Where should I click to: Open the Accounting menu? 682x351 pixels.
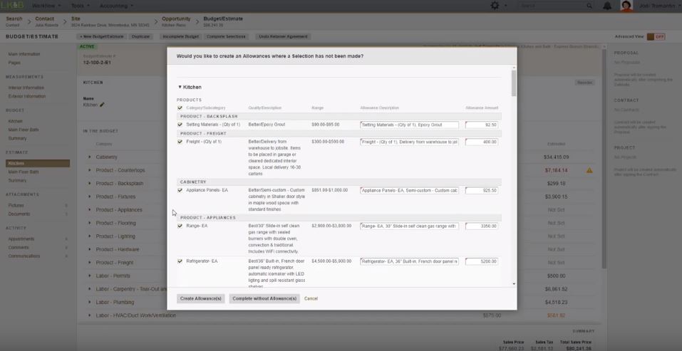(x=115, y=6)
